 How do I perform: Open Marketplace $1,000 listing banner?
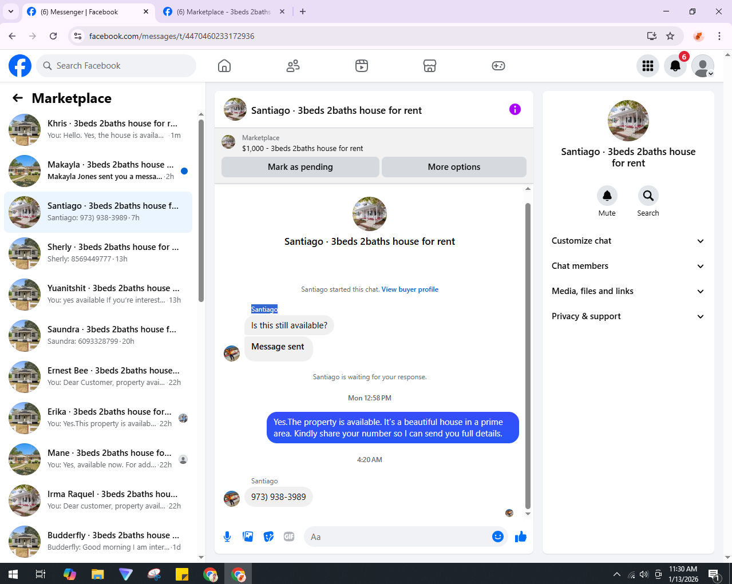click(374, 142)
